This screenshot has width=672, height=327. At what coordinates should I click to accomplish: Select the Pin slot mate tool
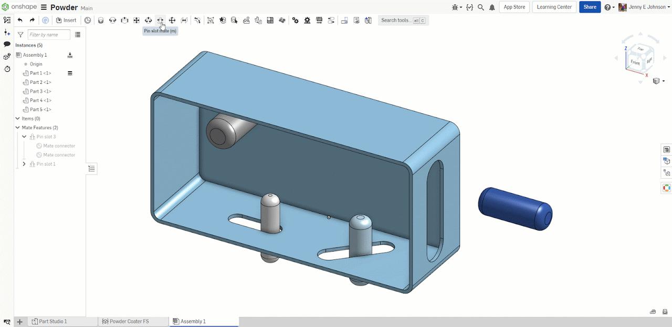pyautogui.click(x=160, y=20)
